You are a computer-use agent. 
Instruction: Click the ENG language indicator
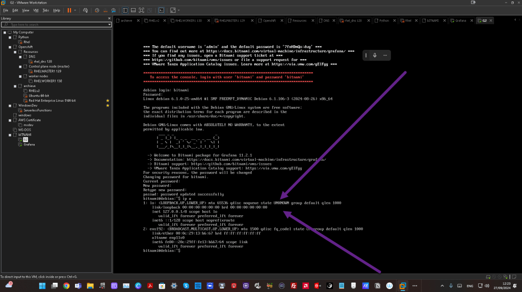(x=469, y=286)
